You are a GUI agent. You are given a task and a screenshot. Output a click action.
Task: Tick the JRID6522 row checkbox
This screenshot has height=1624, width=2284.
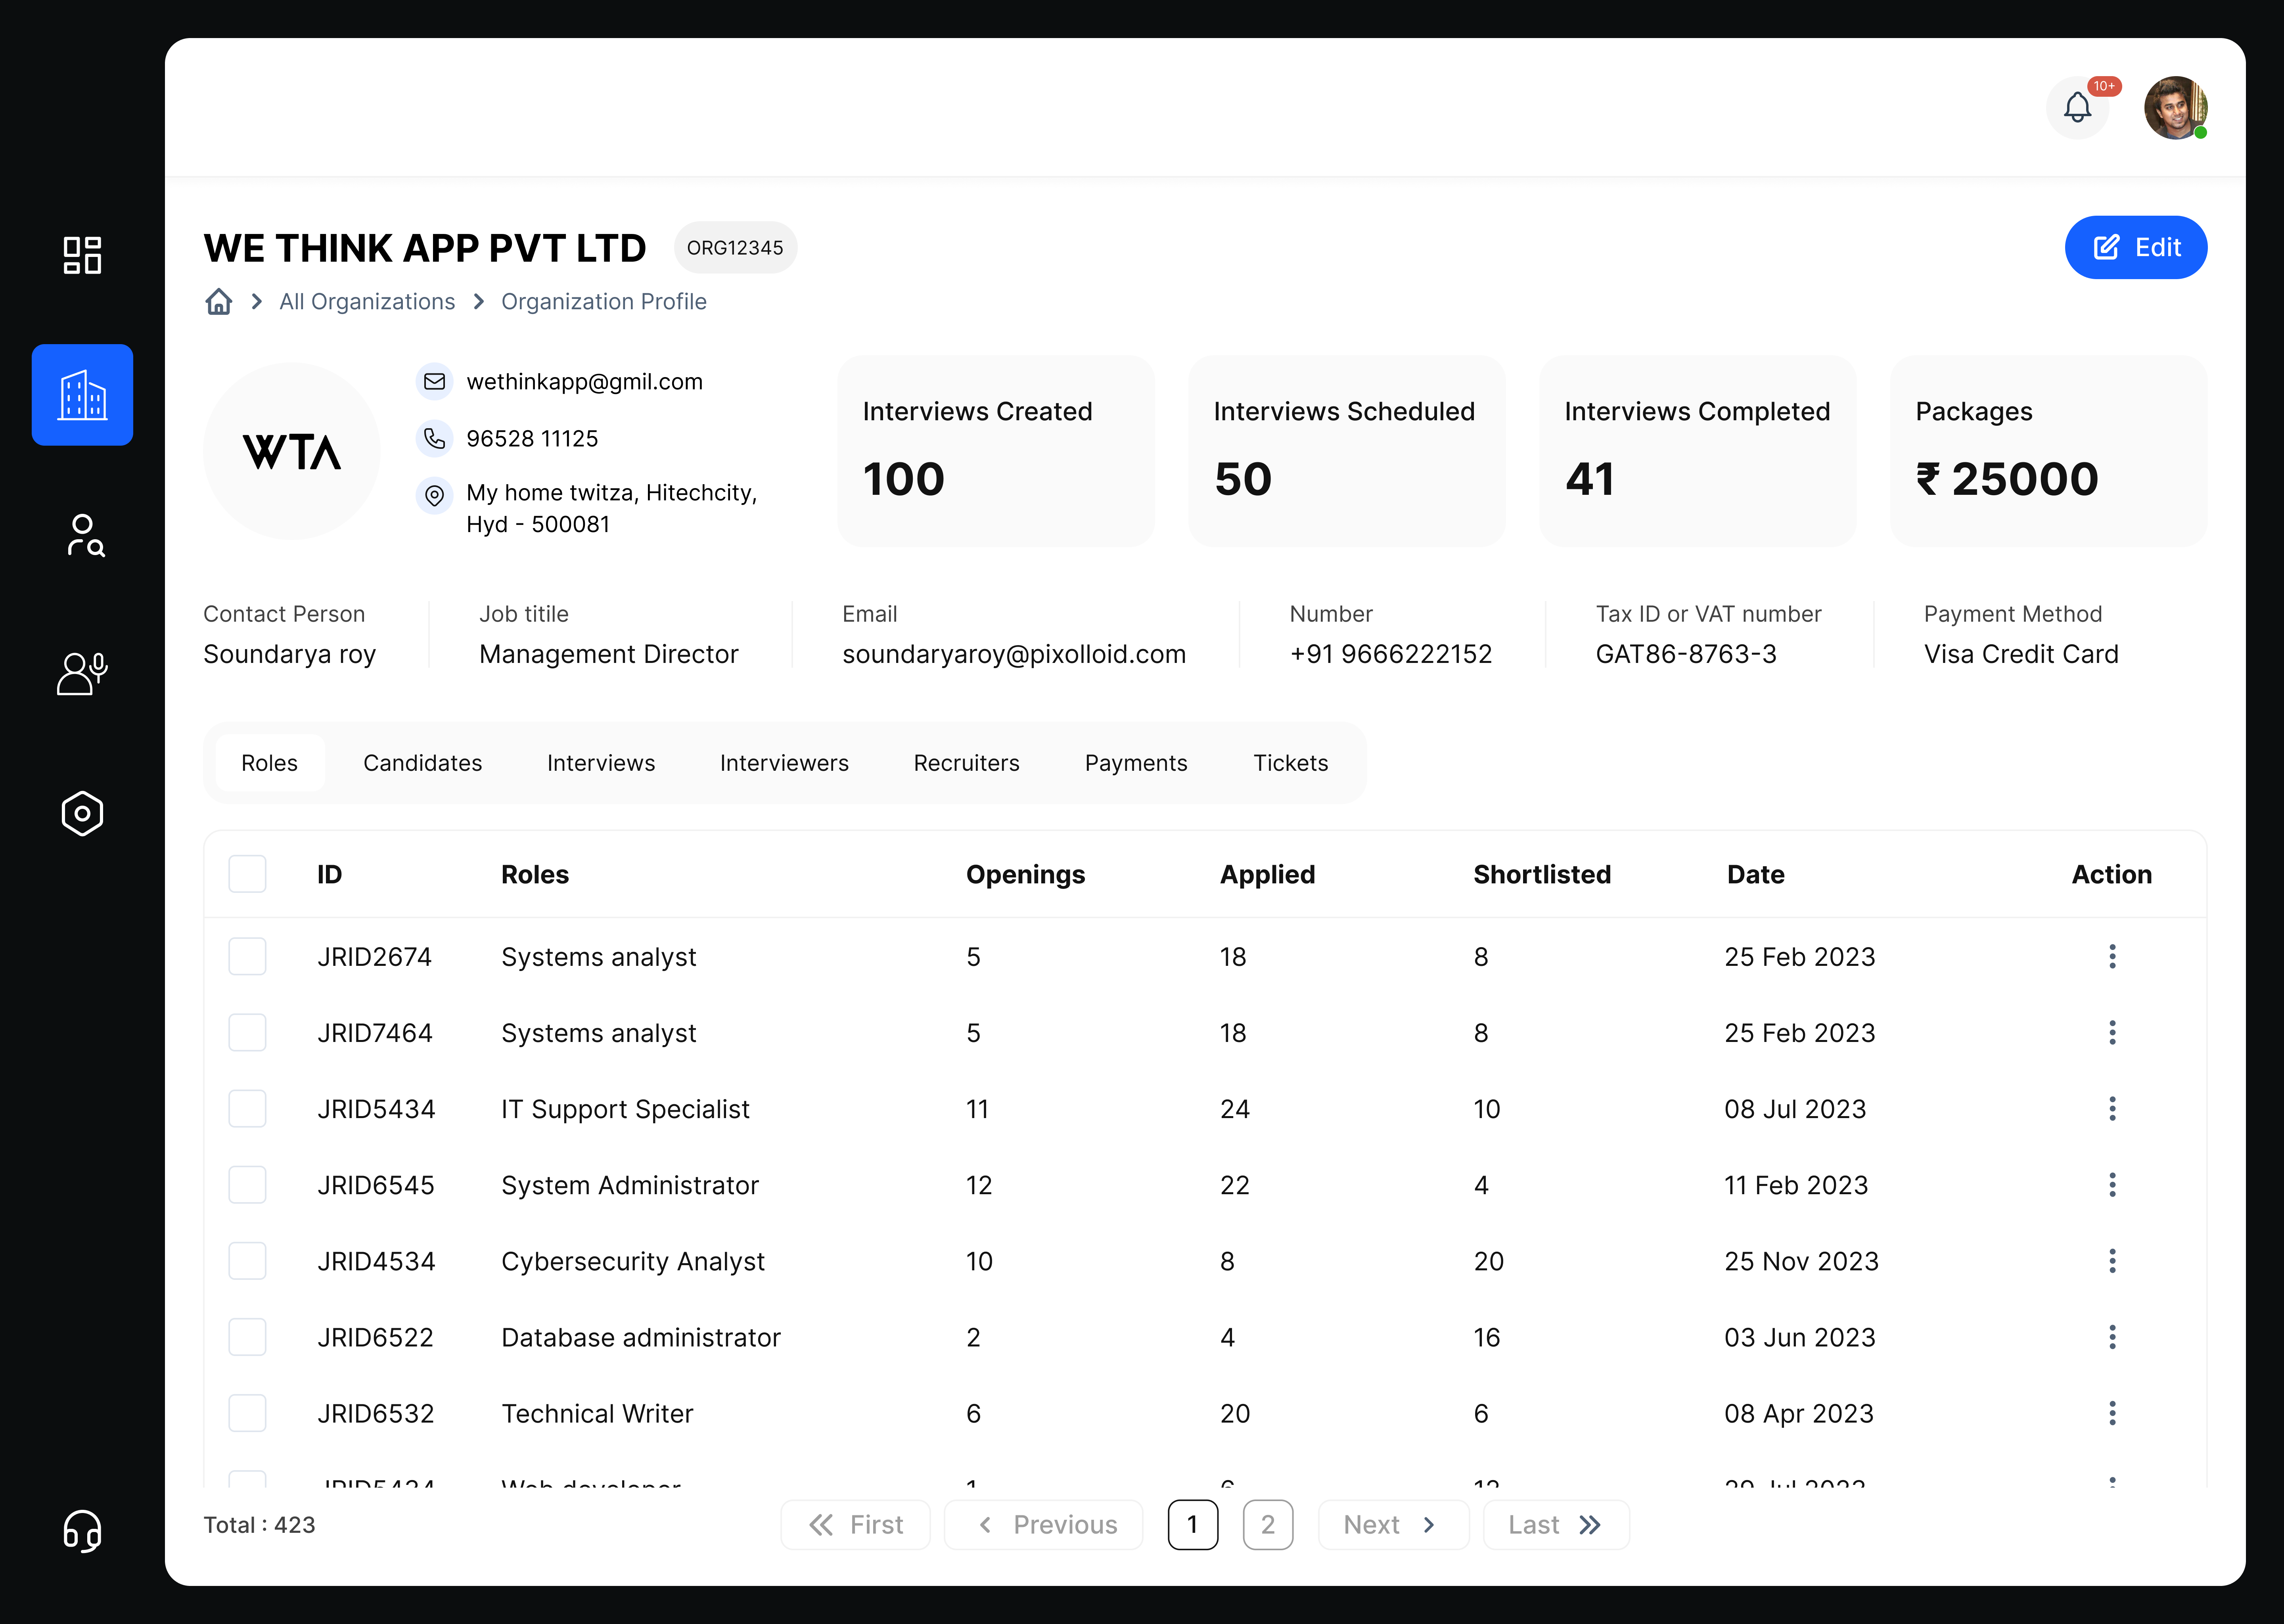[247, 1337]
